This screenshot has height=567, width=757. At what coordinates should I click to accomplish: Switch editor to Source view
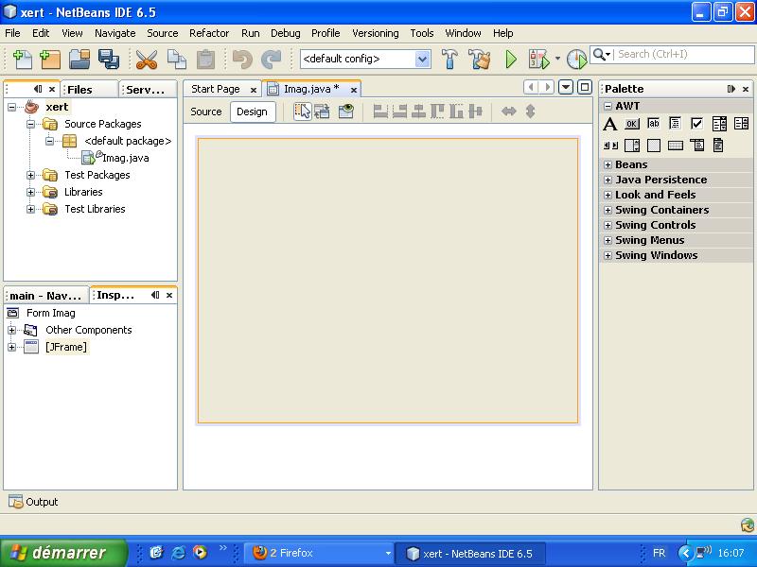[x=206, y=112]
